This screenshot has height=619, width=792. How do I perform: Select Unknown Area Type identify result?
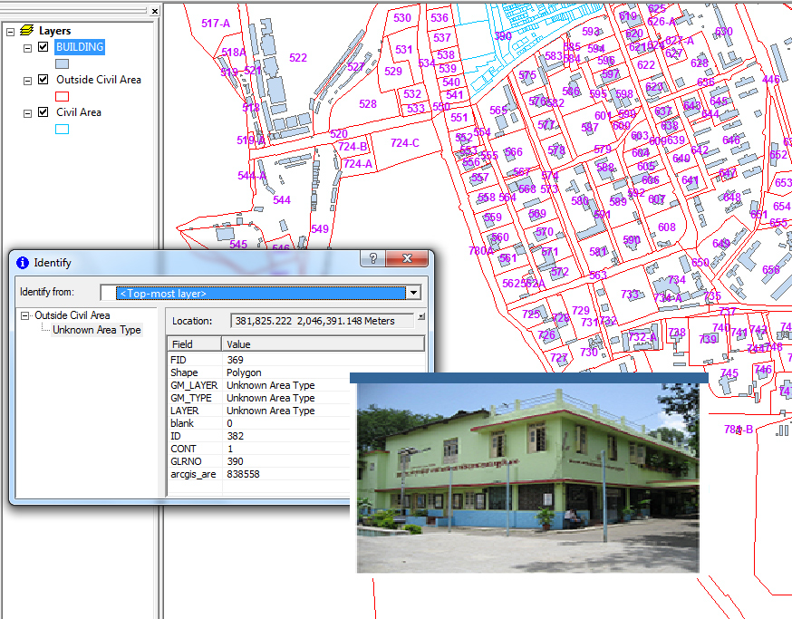pyautogui.click(x=96, y=330)
